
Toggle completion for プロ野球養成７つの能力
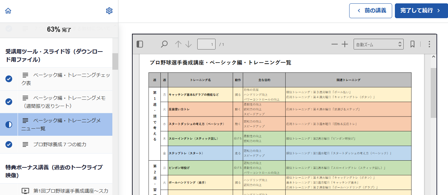(x=9, y=144)
